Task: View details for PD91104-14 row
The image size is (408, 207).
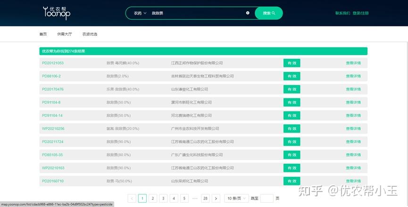Action: click(x=353, y=115)
